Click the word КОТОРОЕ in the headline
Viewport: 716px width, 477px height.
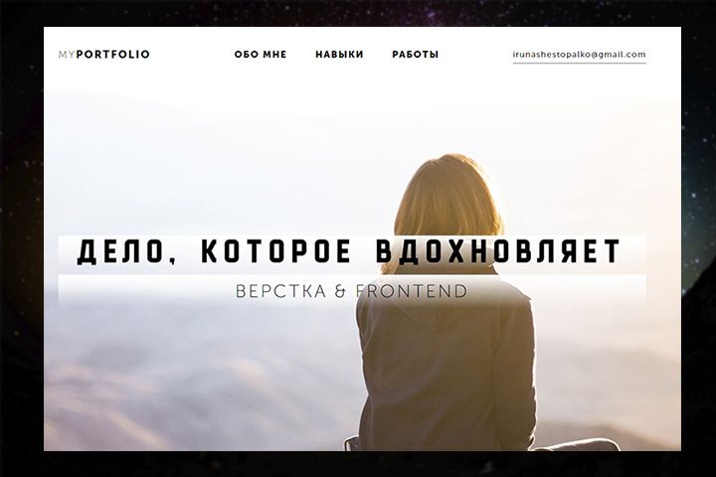pyautogui.click(x=276, y=251)
